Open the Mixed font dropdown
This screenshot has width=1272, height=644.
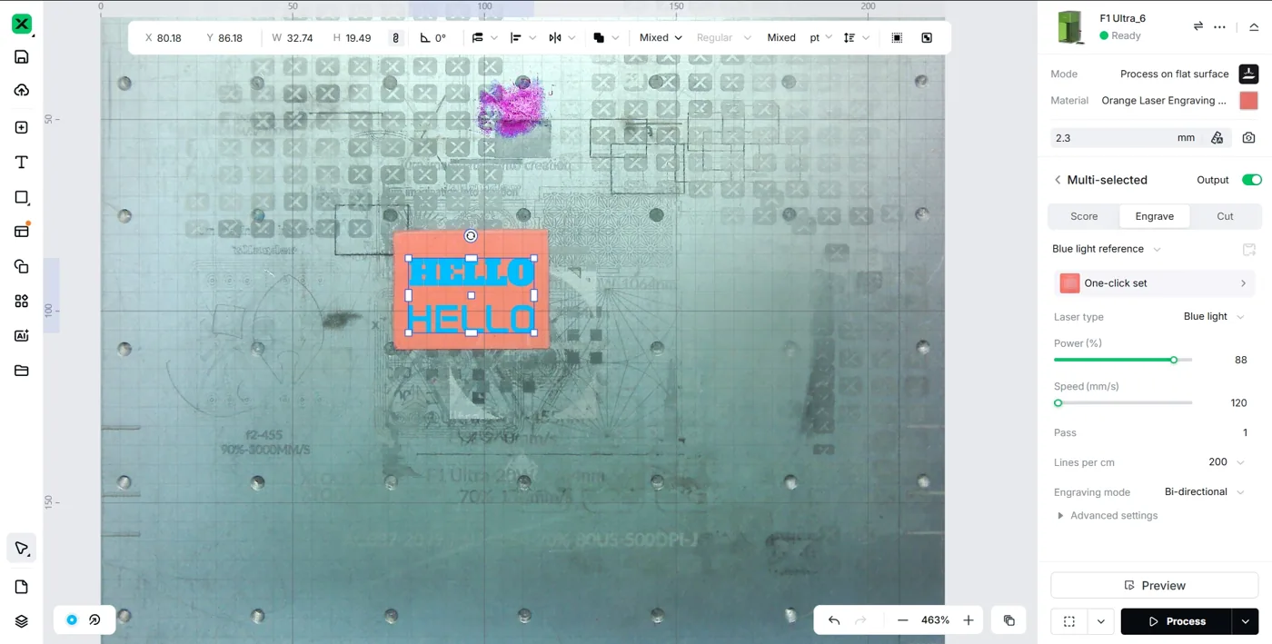pyautogui.click(x=661, y=38)
